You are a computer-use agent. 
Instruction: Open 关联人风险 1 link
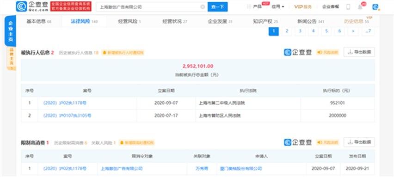tap(104, 143)
